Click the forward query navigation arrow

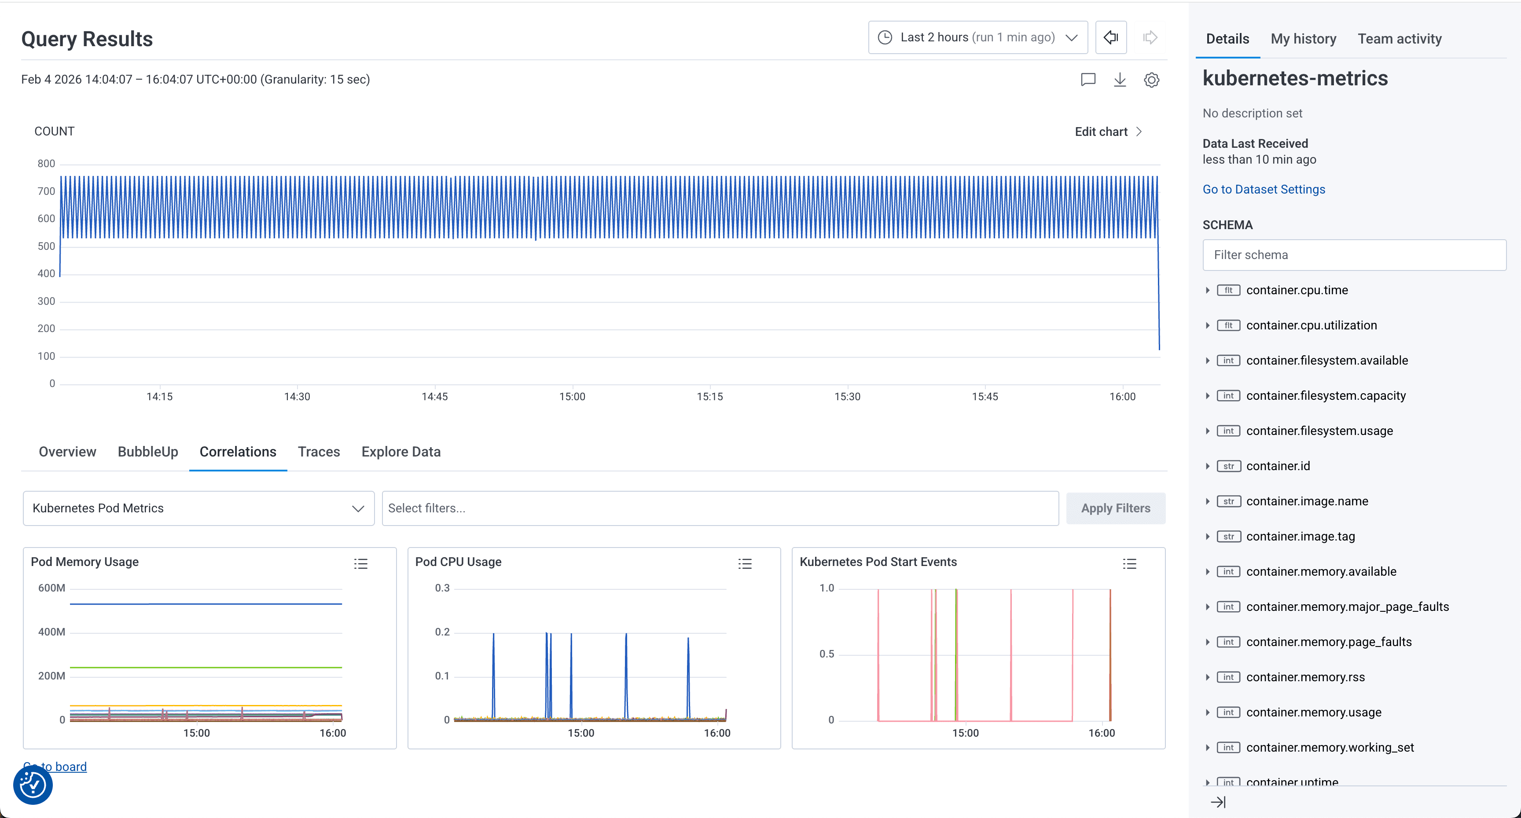[1150, 37]
